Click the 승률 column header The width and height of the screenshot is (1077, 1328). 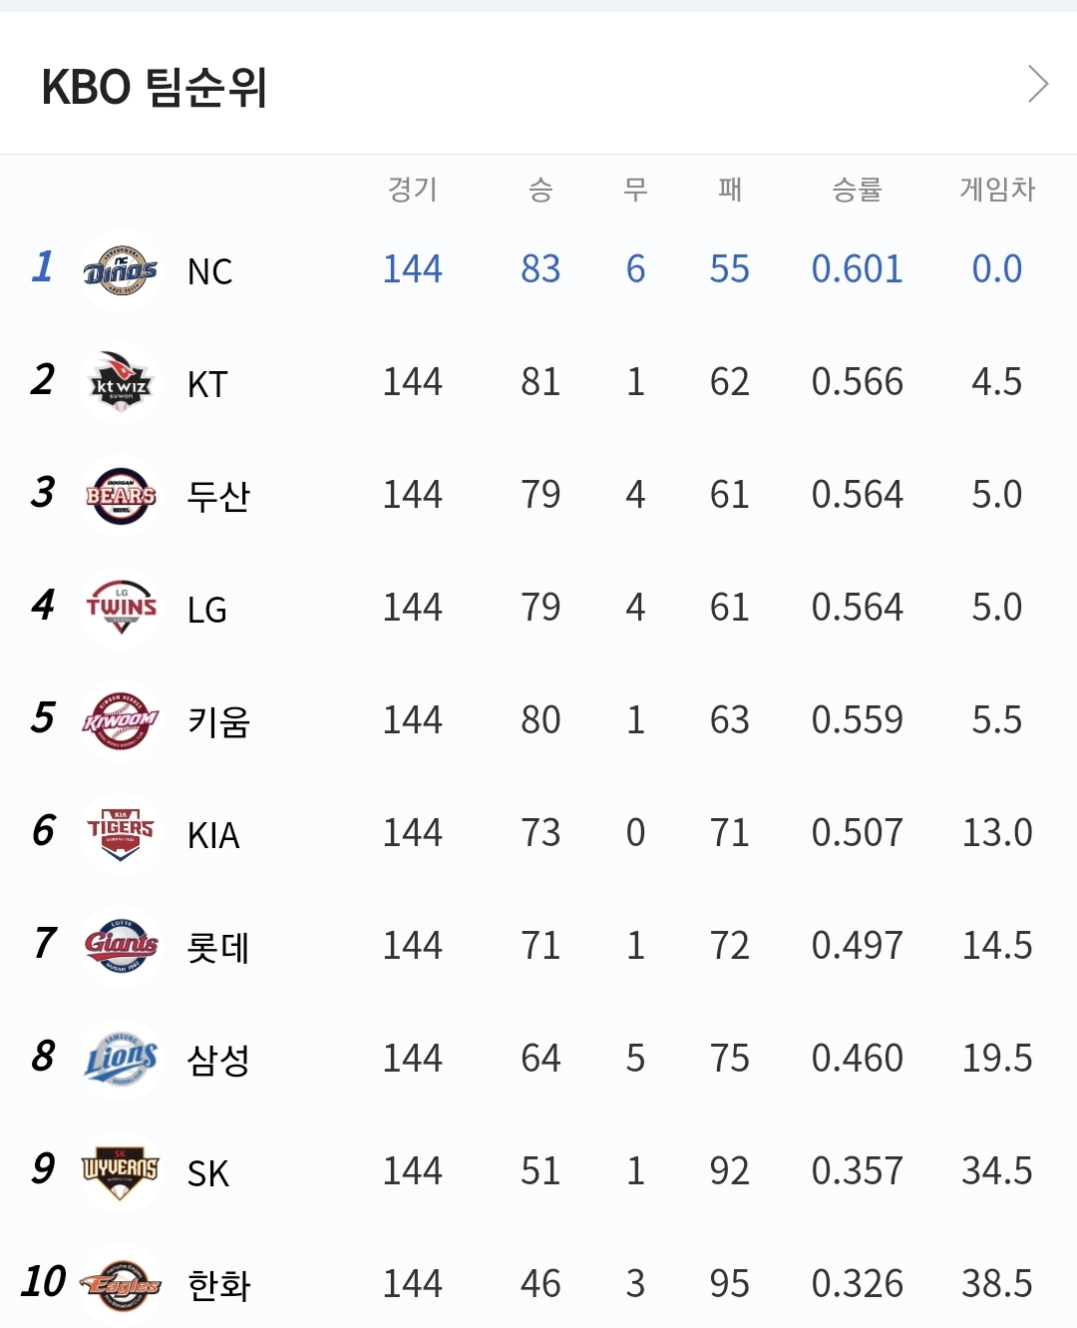pos(857,190)
